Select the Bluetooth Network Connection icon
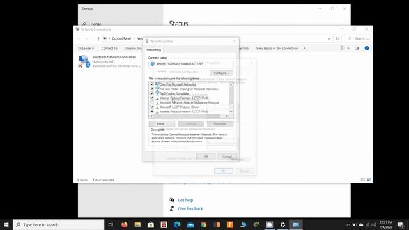This screenshot has height=230, width=409. [84, 61]
